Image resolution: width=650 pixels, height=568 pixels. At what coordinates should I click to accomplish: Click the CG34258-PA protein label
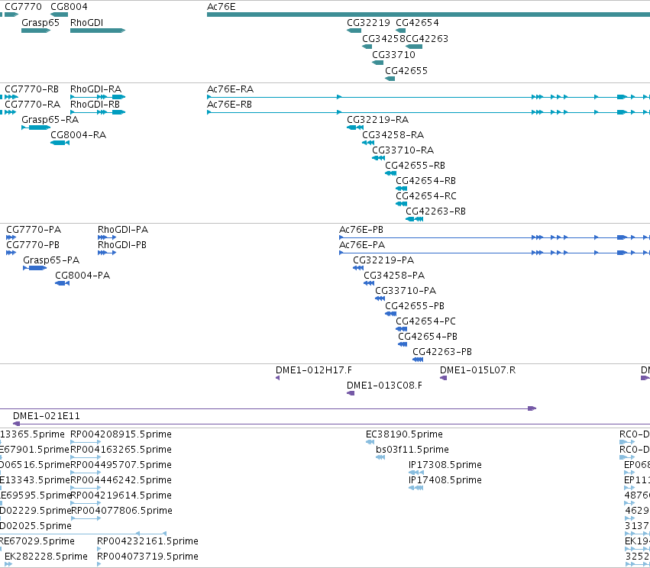[x=394, y=276]
